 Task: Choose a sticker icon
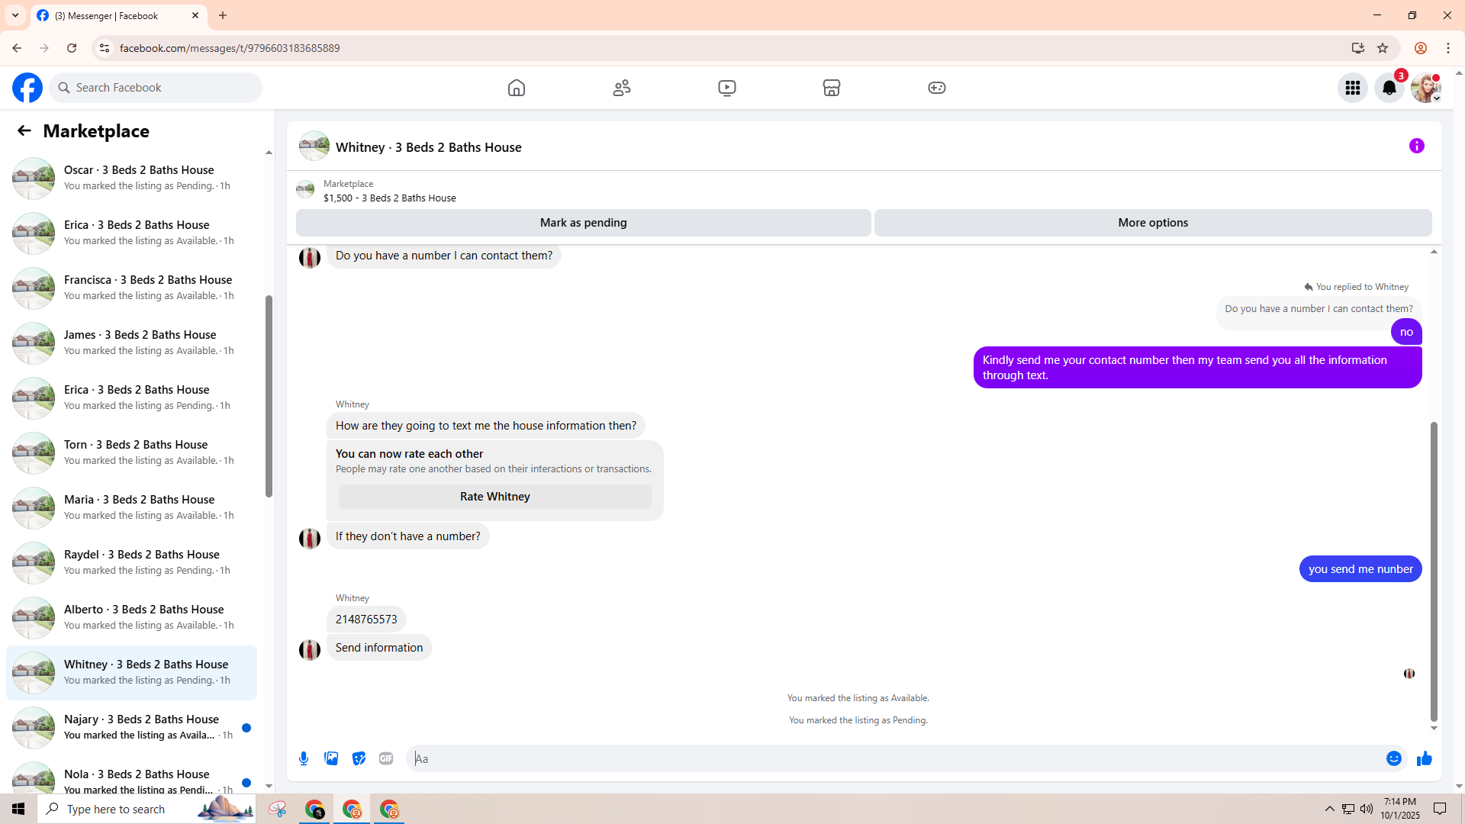[359, 758]
